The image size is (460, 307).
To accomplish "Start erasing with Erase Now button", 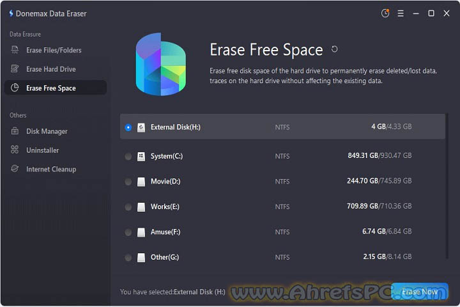I will pyautogui.click(x=420, y=292).
